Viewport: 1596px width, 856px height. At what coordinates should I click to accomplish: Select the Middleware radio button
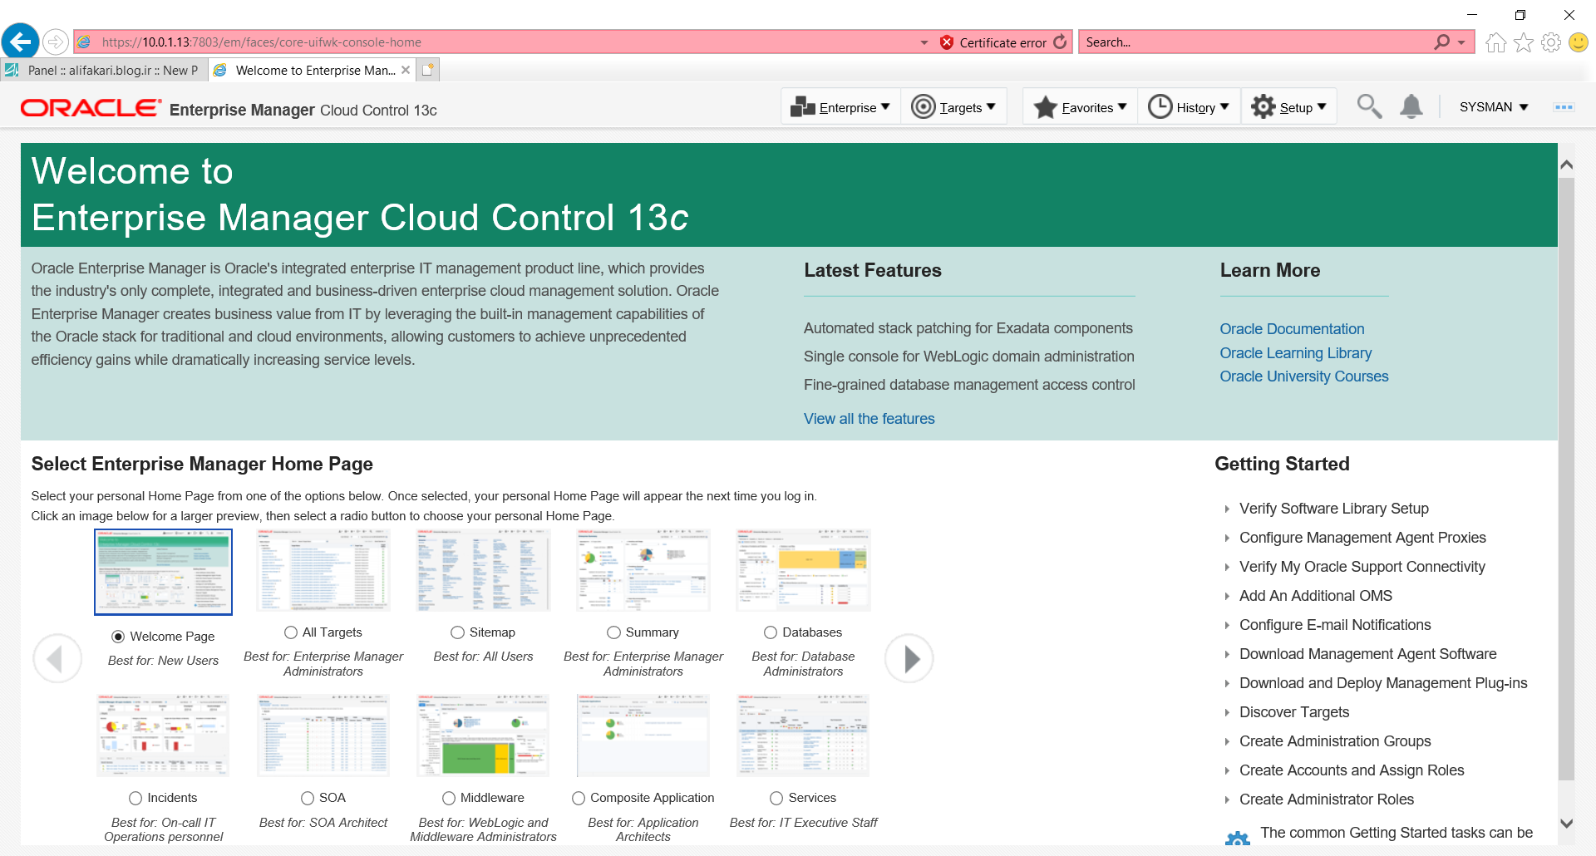[449, 798]
